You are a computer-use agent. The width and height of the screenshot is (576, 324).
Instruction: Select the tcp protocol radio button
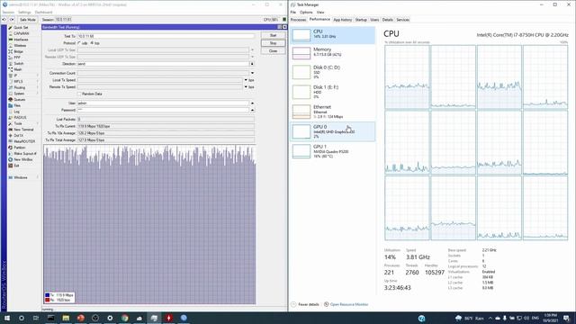pos(92,43)
